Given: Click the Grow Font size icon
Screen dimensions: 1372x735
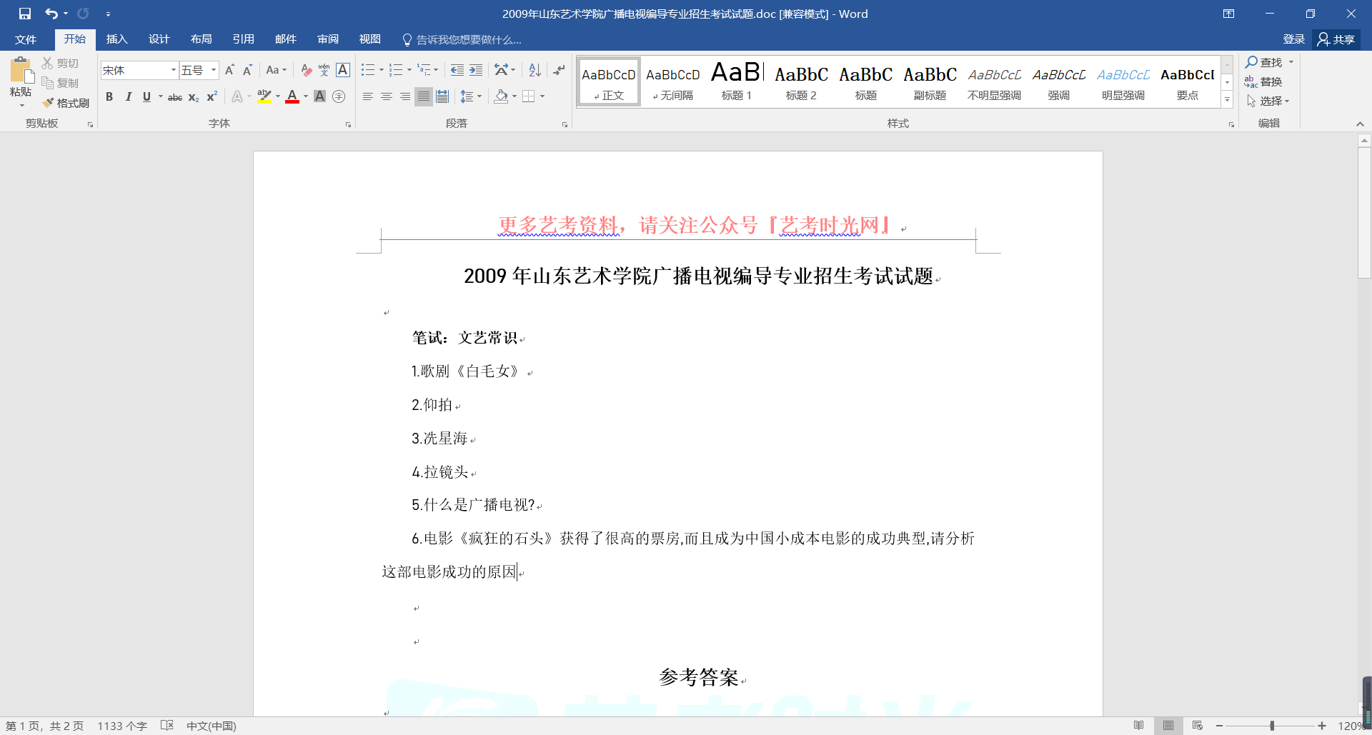Looking at the screenshot, I should (229, 70).
